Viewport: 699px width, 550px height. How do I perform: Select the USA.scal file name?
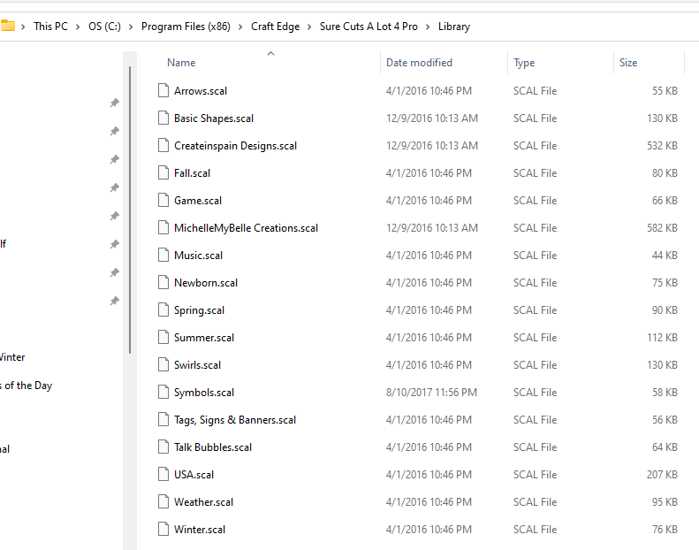(x=194, y=475)
